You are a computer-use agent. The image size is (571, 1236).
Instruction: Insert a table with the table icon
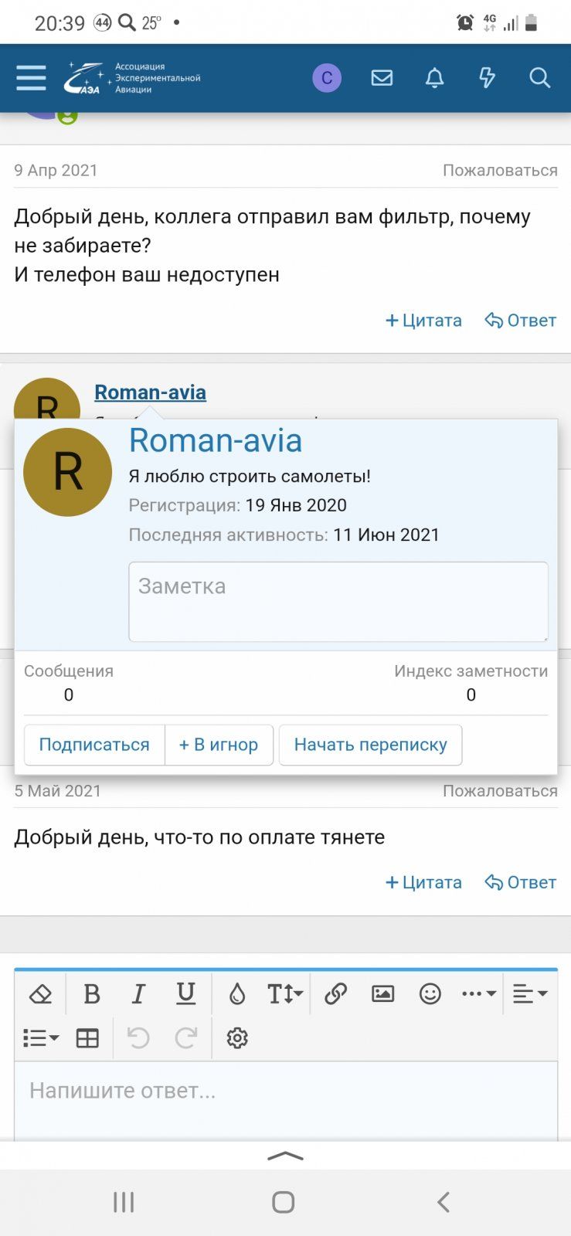pyautogui.click(x=87, y=1038)
